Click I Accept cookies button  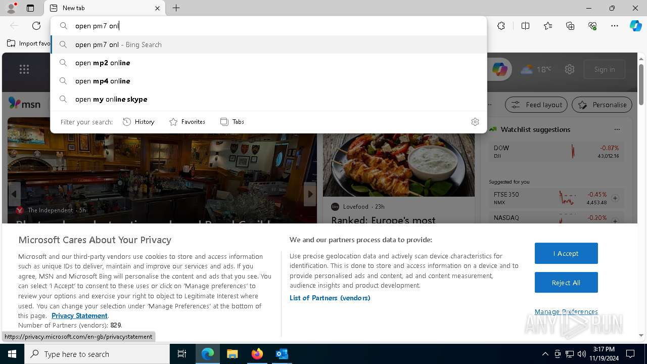click(566, 253)
